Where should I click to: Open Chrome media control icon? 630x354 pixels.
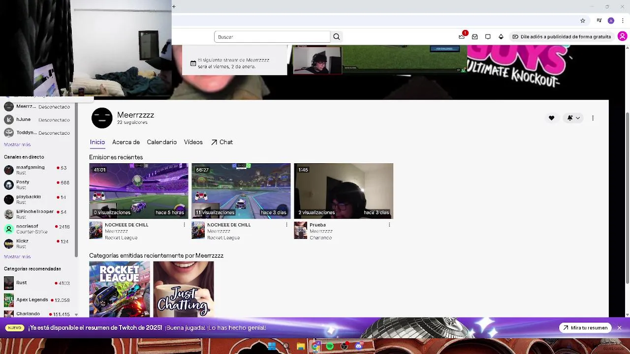599,21
